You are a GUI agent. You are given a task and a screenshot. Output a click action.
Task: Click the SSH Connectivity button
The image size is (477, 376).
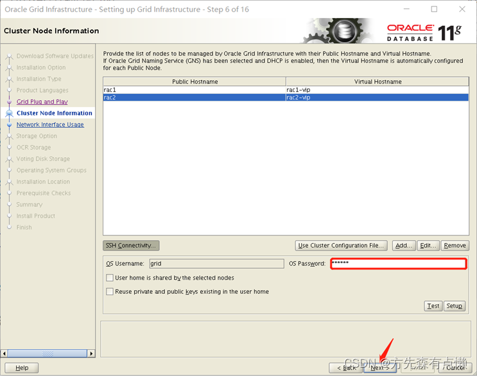[x=131, y=246]
